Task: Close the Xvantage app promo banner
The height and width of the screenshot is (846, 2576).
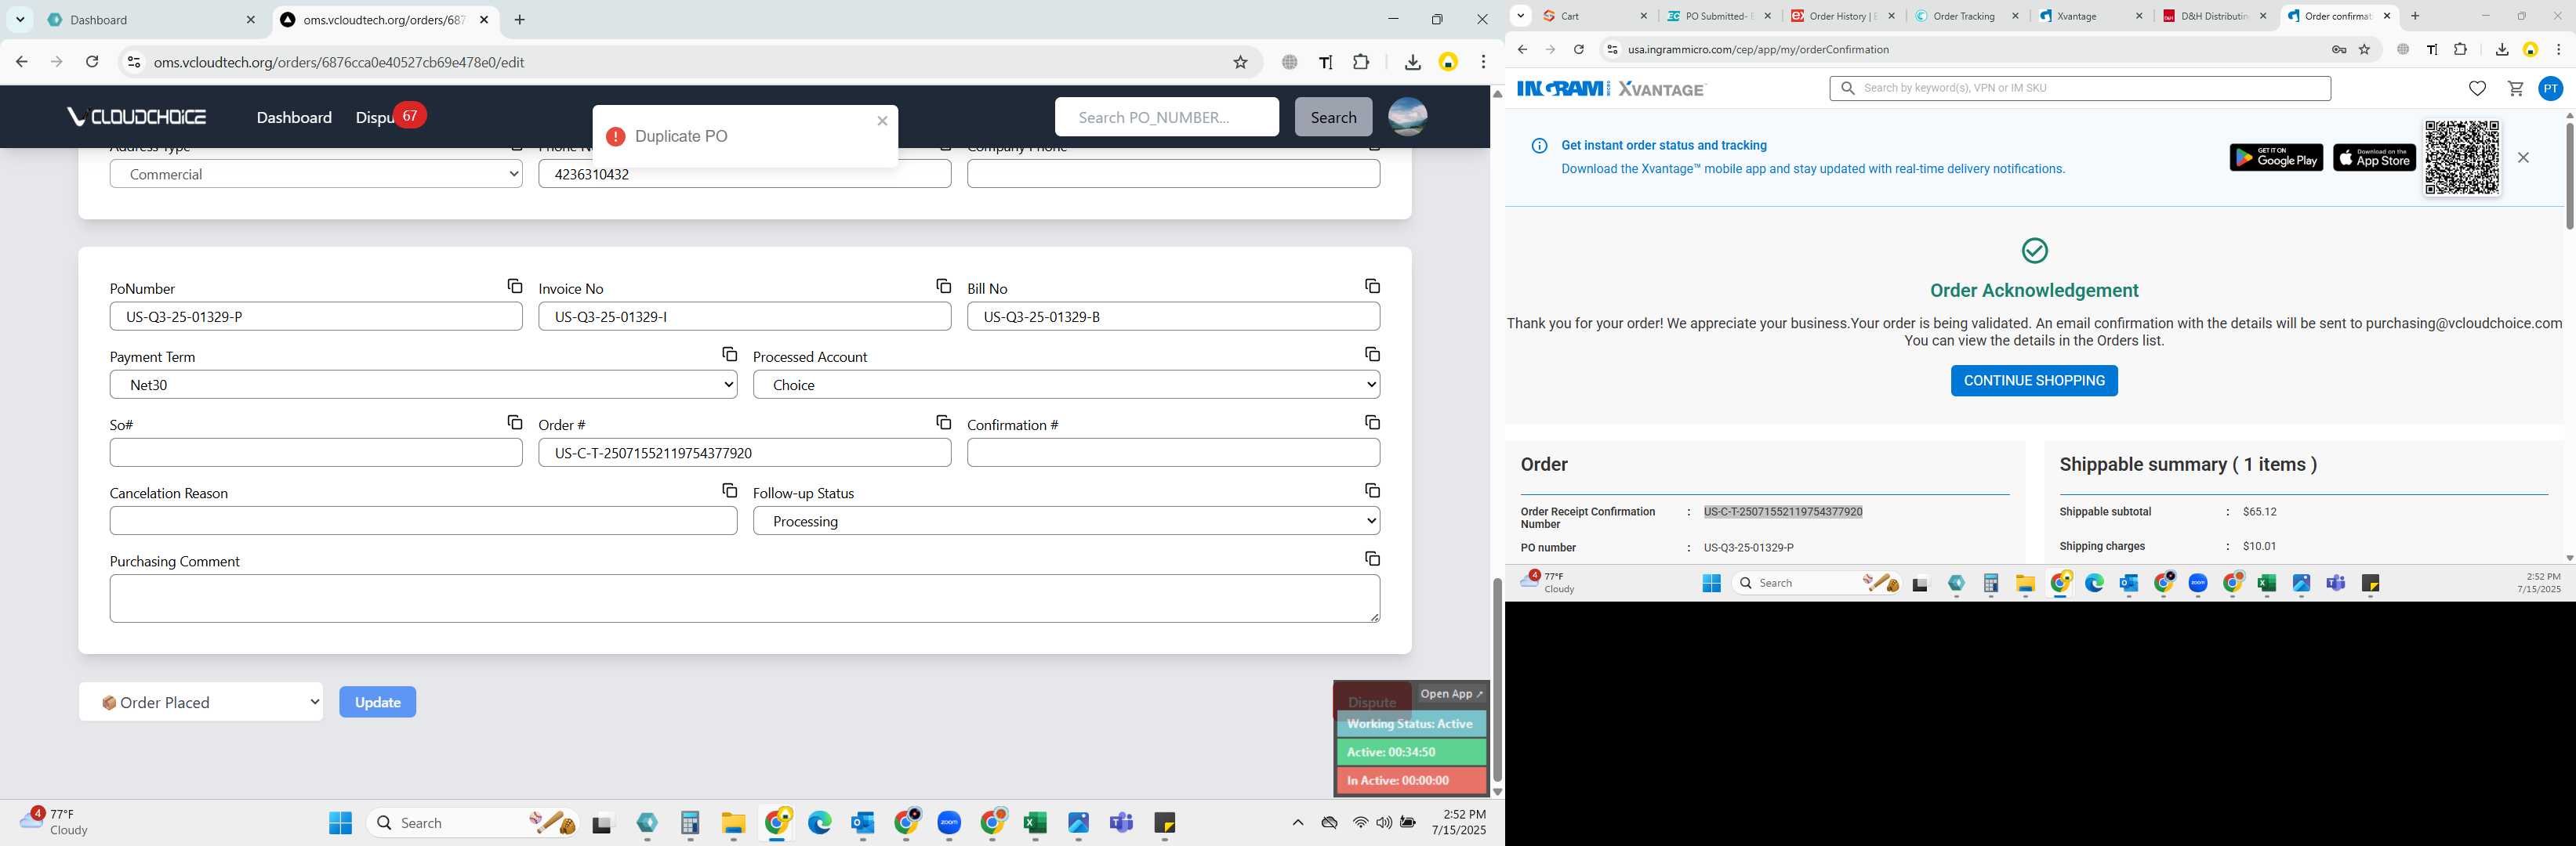Action: tap(2523, 157)
